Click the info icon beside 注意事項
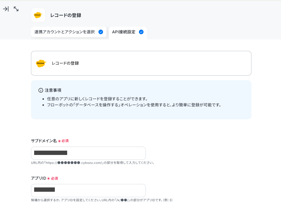This screenshot has width=281, height=211. point(41,90)
